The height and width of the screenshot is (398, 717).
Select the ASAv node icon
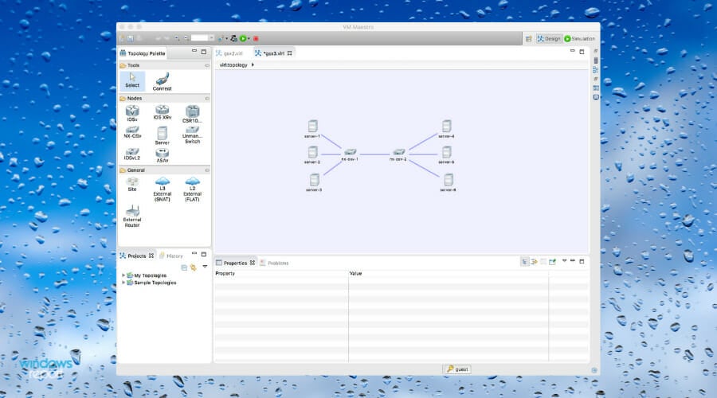(x=163, y=155)
